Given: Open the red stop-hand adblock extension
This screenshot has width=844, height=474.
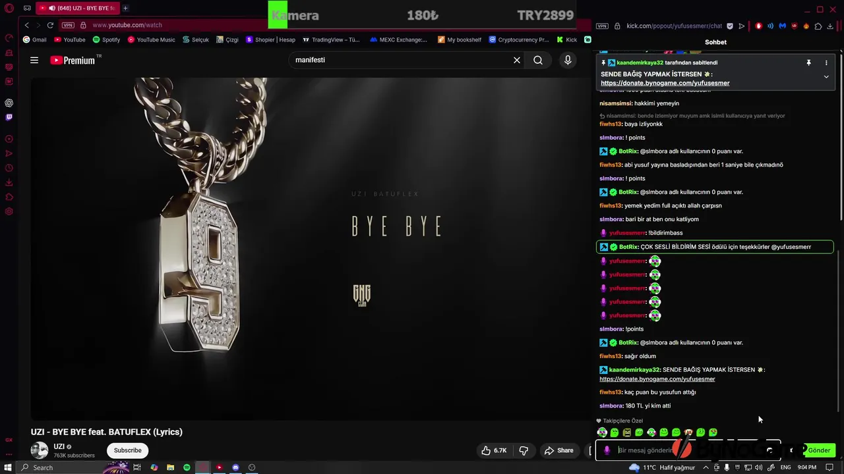Looking at the screenshot, I should tap(758, 26).
